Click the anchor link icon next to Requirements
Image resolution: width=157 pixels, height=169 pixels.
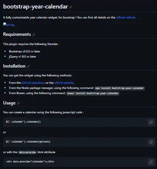(x=34, y=35)
